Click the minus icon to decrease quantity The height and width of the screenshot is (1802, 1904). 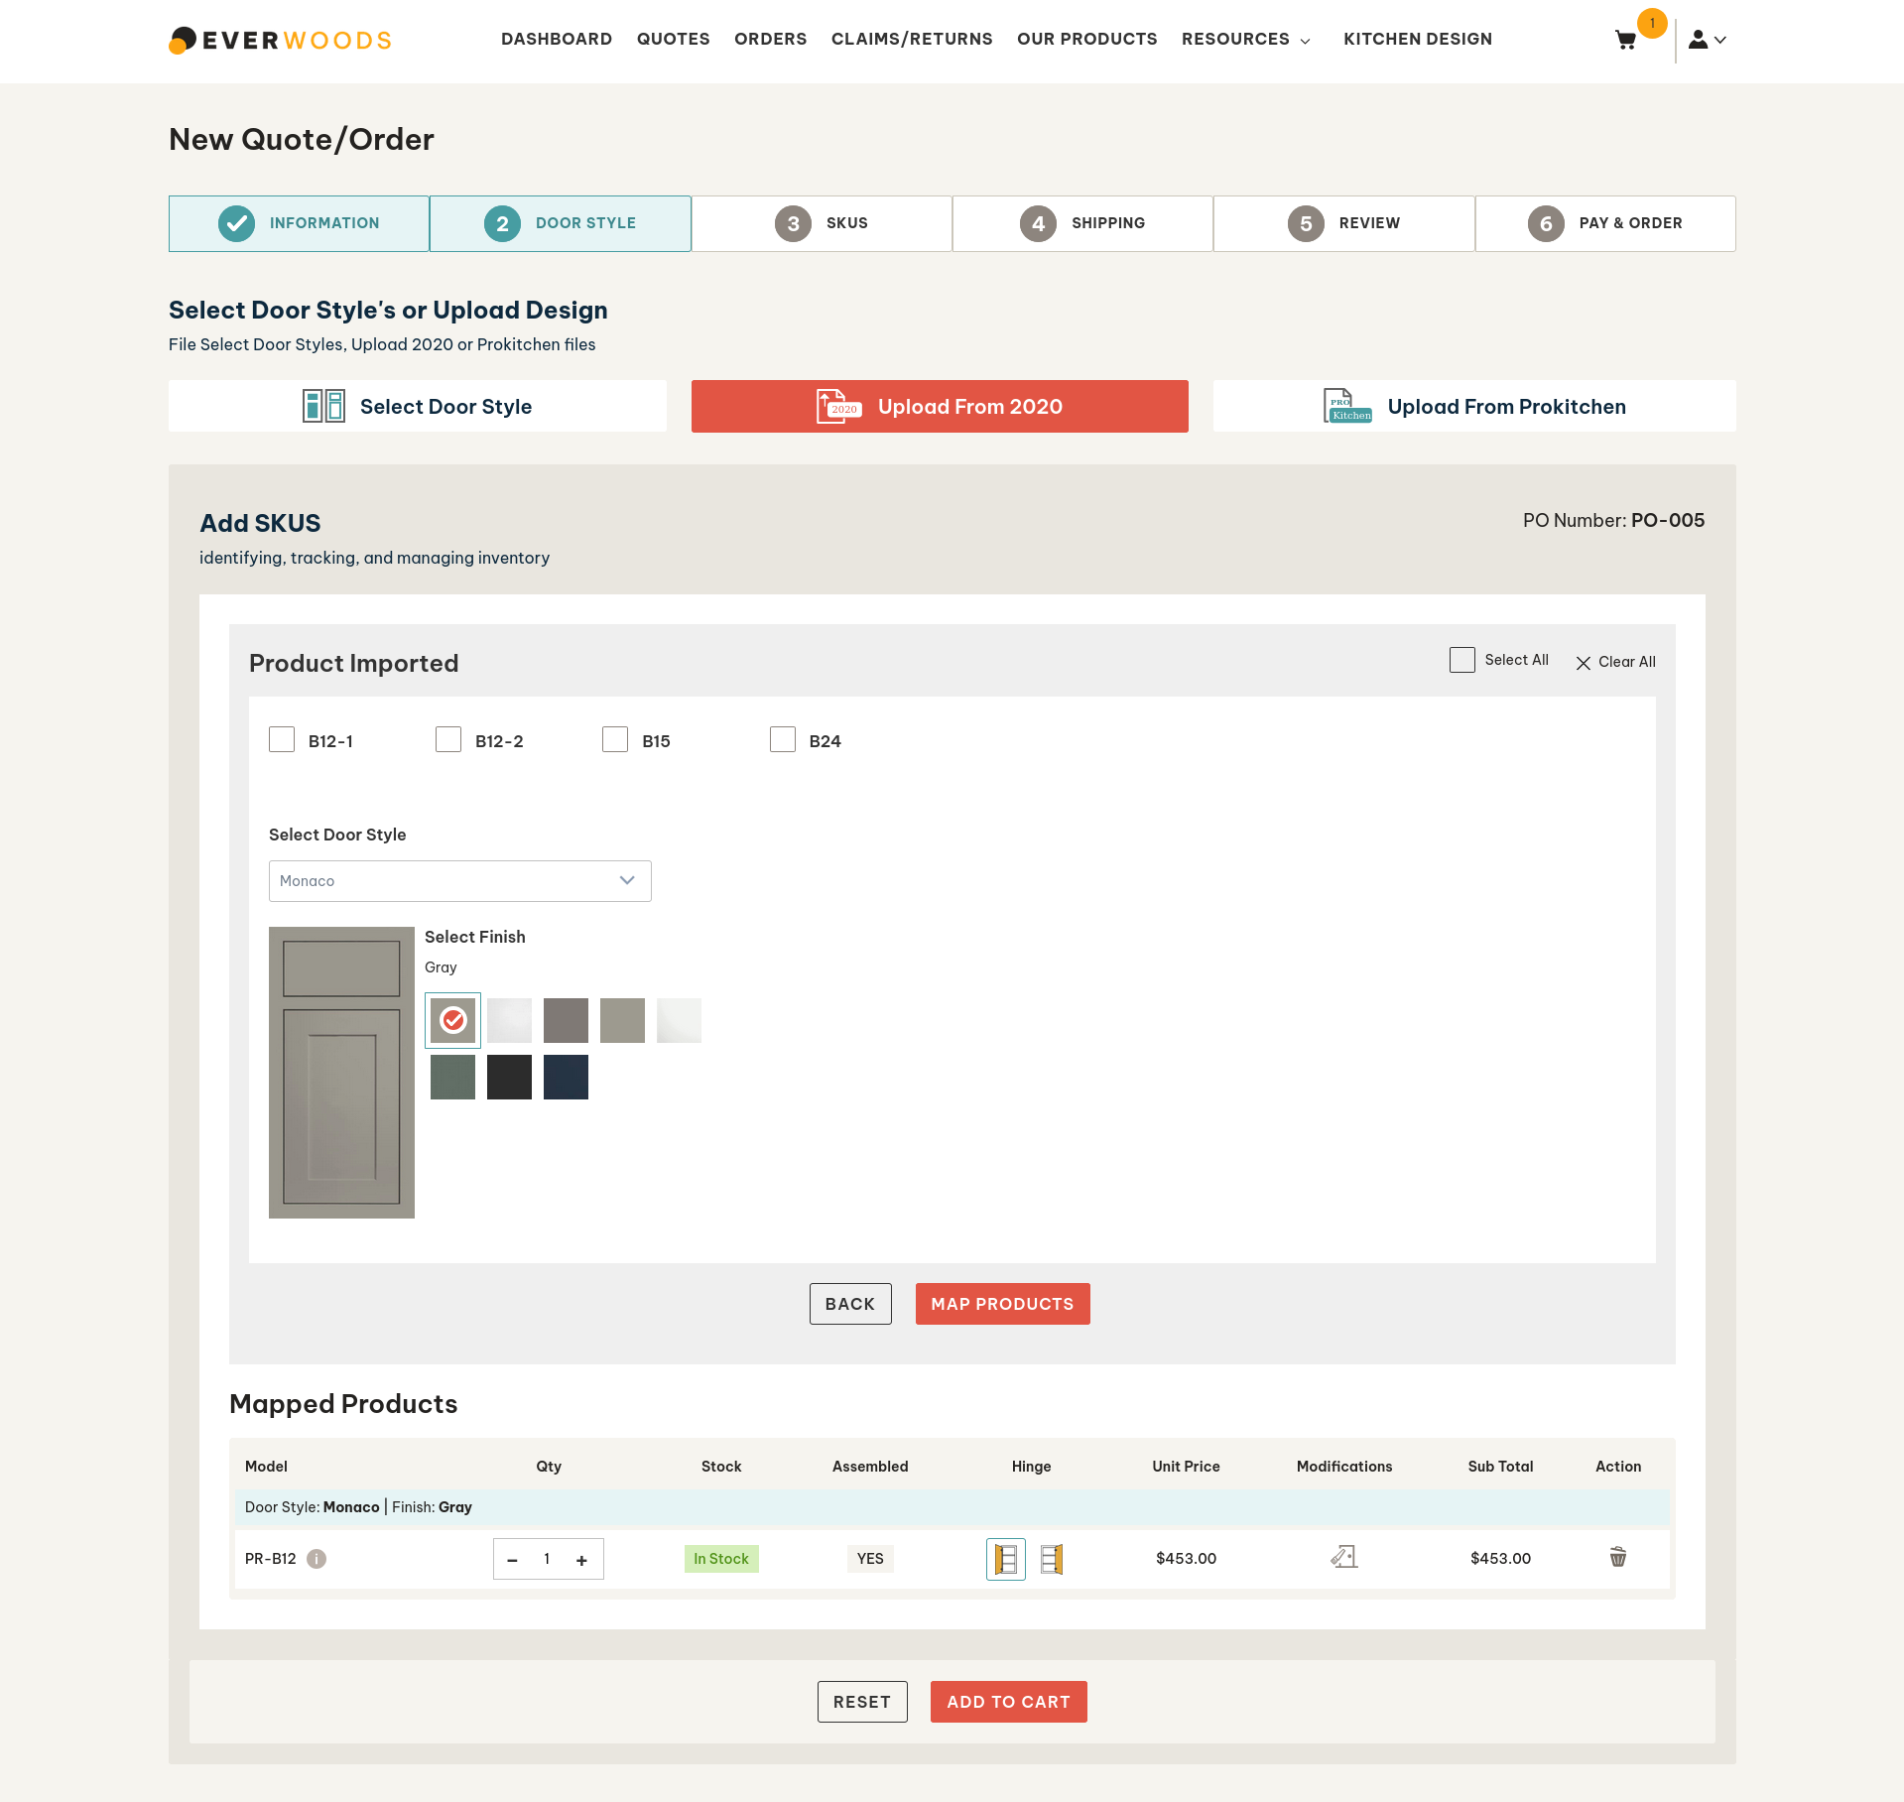click(512, 1560)
